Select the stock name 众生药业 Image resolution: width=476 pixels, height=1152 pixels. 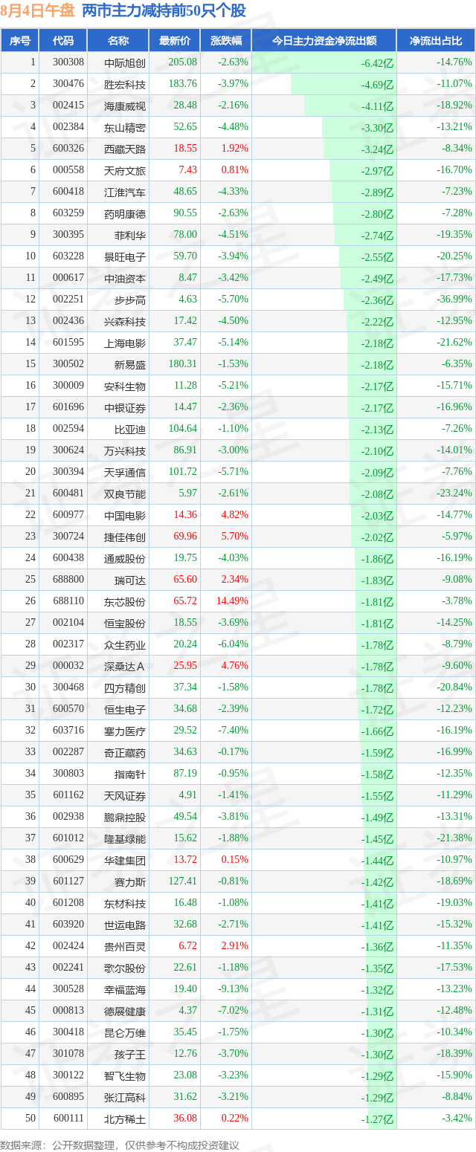click(x=125, y=644)
